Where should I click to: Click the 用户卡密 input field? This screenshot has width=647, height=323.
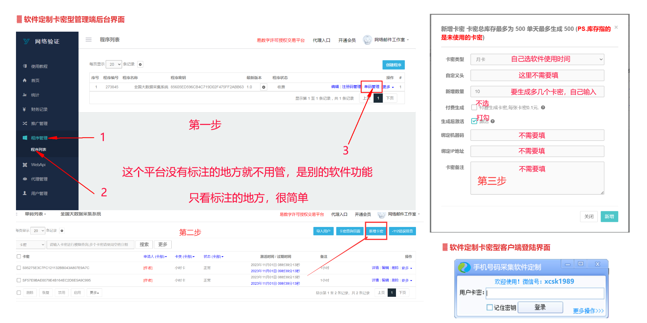coord(545,293)
